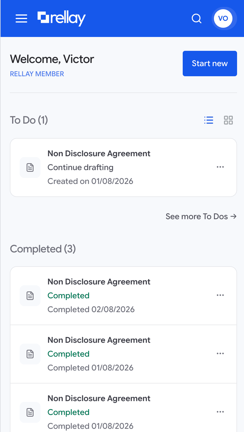Click document icon of first completed NDA
The width and height of the screenshot is (244, 432).
click(30, 296)
